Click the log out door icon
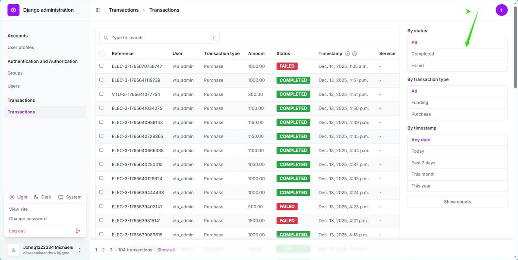The height and width of the screenshot is (260, 518). click(x=78, y=231)
